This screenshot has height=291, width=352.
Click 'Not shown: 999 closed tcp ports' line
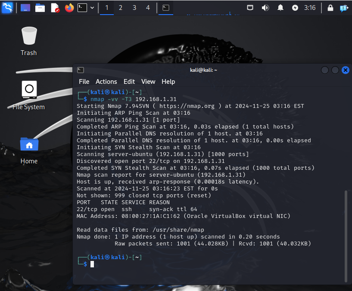(144, 196)
